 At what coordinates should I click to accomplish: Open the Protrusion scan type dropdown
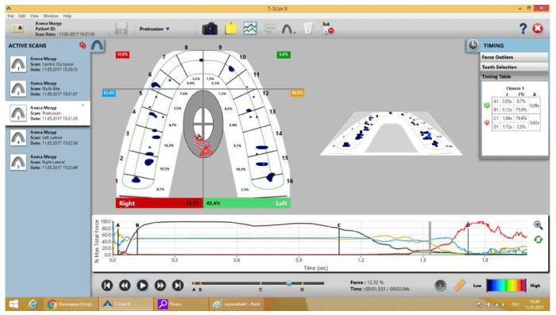point(154,29)
